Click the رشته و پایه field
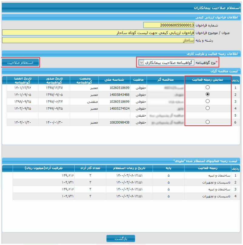The height and width of the screenshot is (245, 243). click(x=98, y=40)
